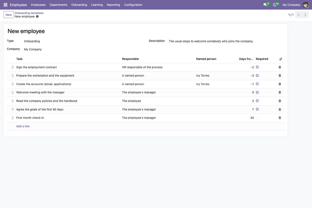Uncheck Required for Sign the employment contract
312x208 pixels.
click(257, 67)
